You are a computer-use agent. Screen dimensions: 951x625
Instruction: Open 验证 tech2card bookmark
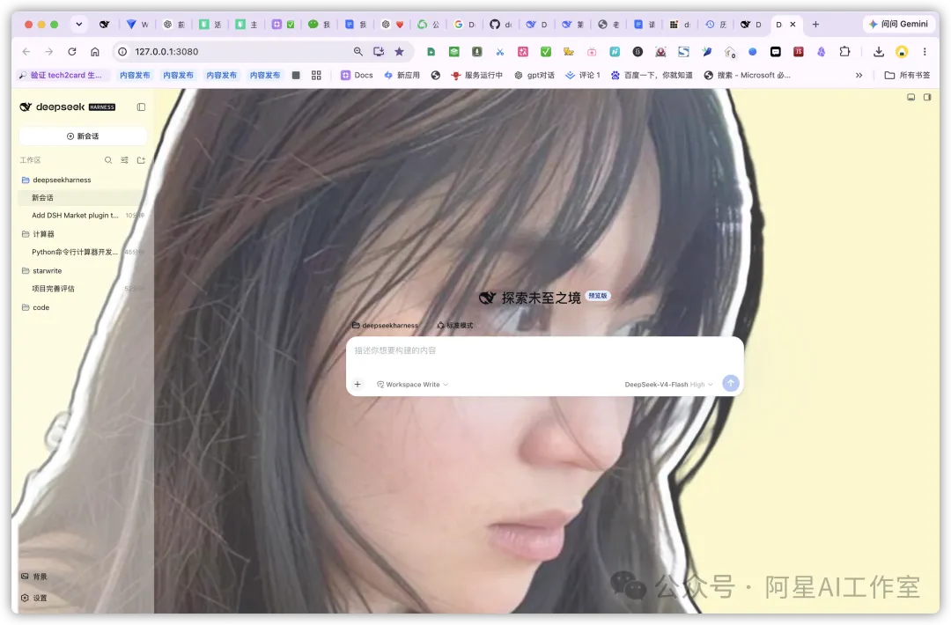60,75
